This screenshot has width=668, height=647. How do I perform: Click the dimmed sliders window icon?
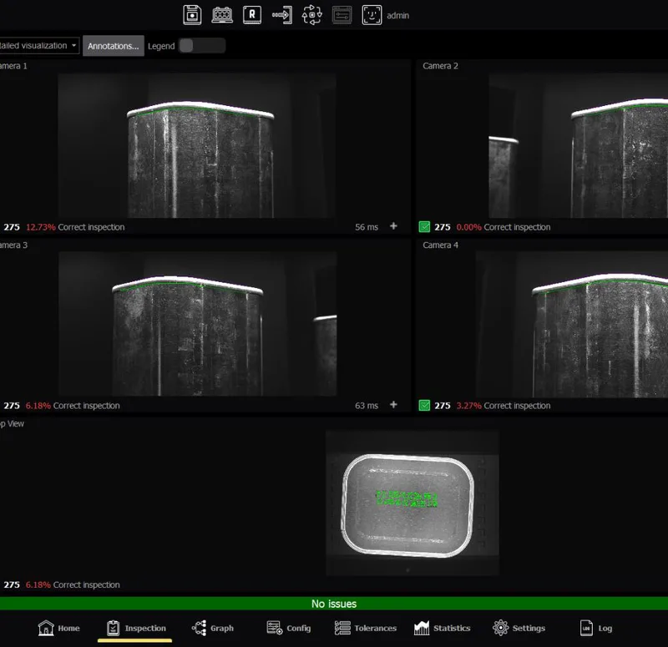[x=342, y=15]
